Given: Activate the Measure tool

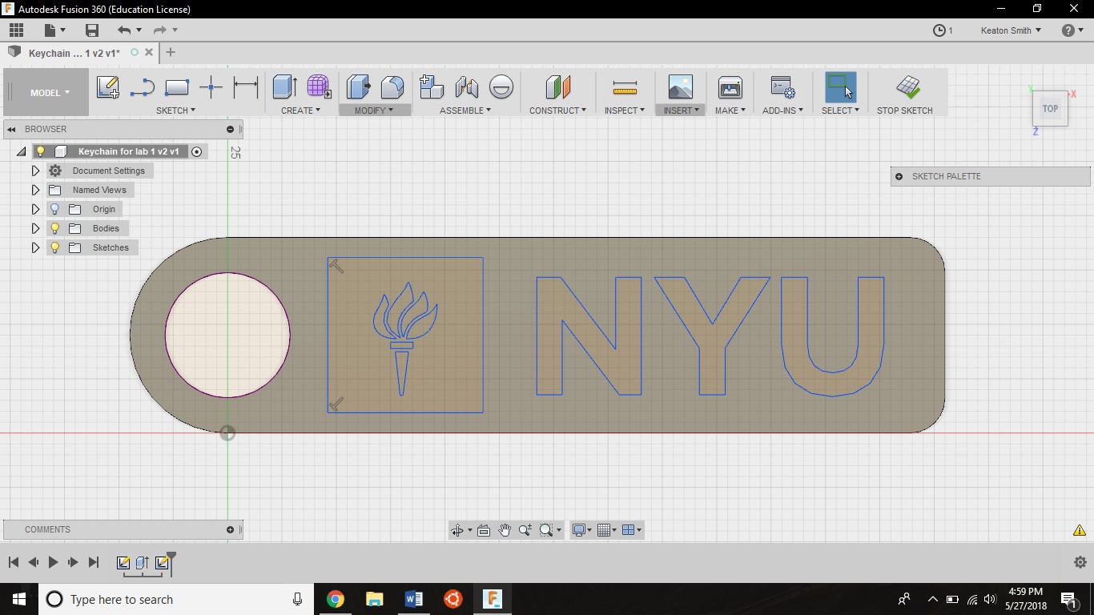Looking at the screenshot, I should coord(625,87).
